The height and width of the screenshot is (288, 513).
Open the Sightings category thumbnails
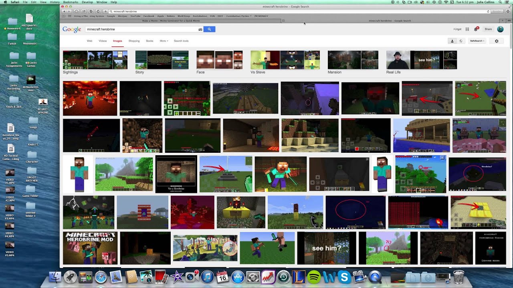click(95, 60)
